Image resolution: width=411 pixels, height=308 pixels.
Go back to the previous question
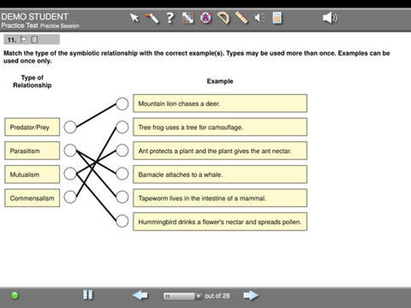point(140,295)
